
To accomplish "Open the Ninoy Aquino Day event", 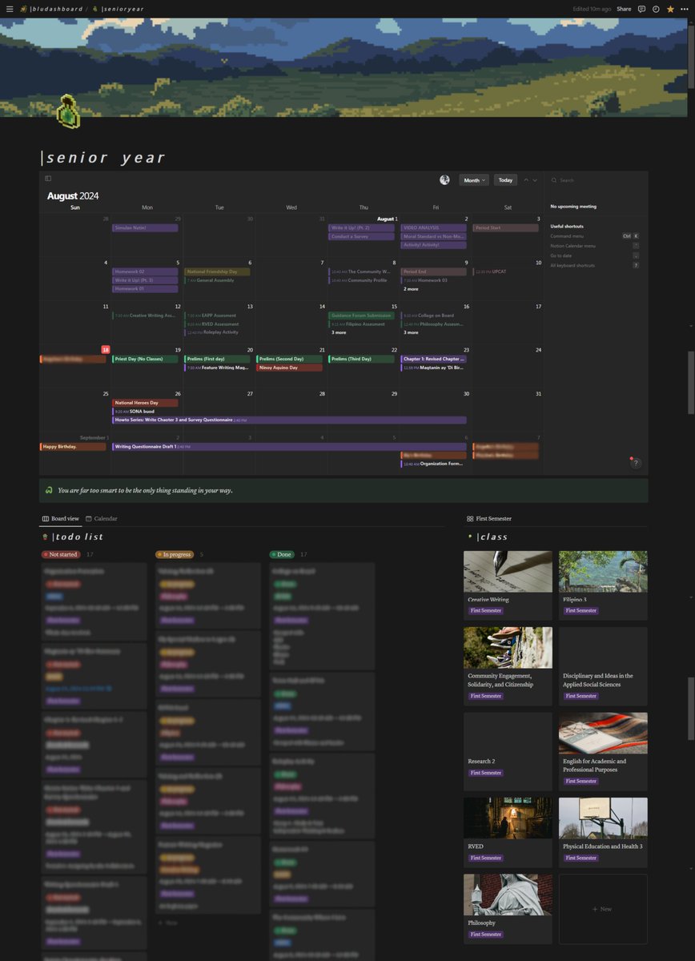I will (x=289, y=368).
